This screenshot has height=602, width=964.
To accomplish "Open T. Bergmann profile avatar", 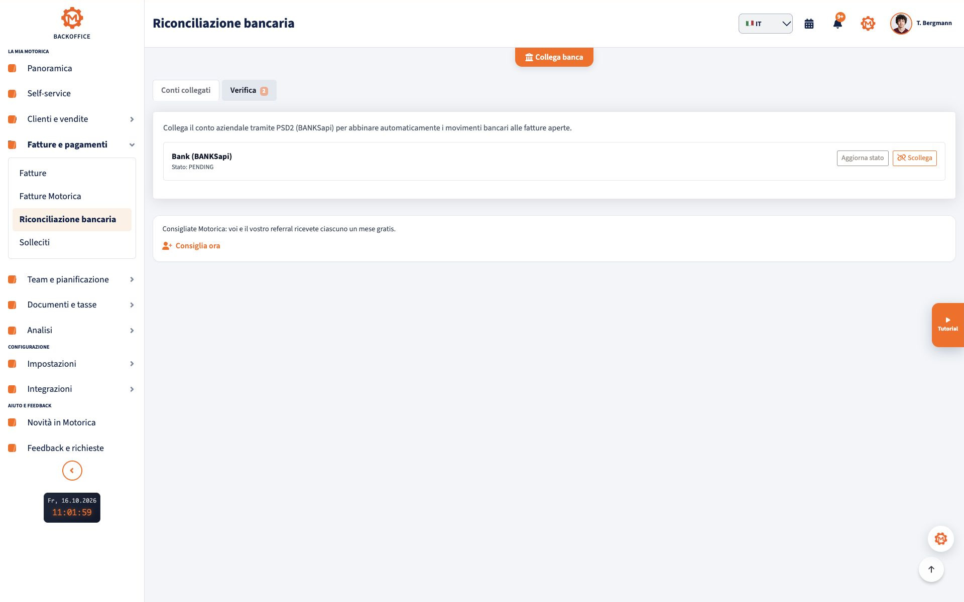I will pyautogui.click(x=901, y=24).
